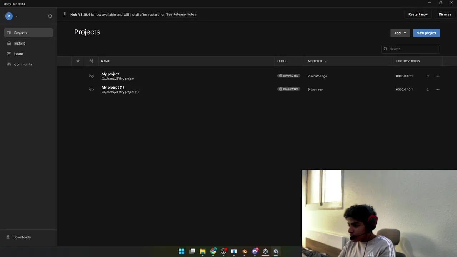This screenshot has height=257, width=457.
Task: Open Discord from the taskbar
Action: [x=255, y=251]
